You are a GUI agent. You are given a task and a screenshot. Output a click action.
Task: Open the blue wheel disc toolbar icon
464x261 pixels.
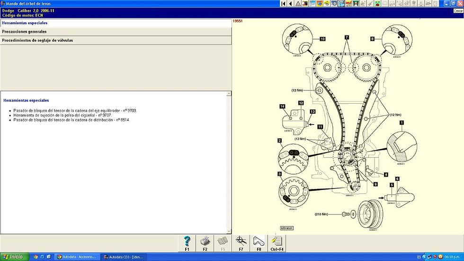(x=334, y=3)
